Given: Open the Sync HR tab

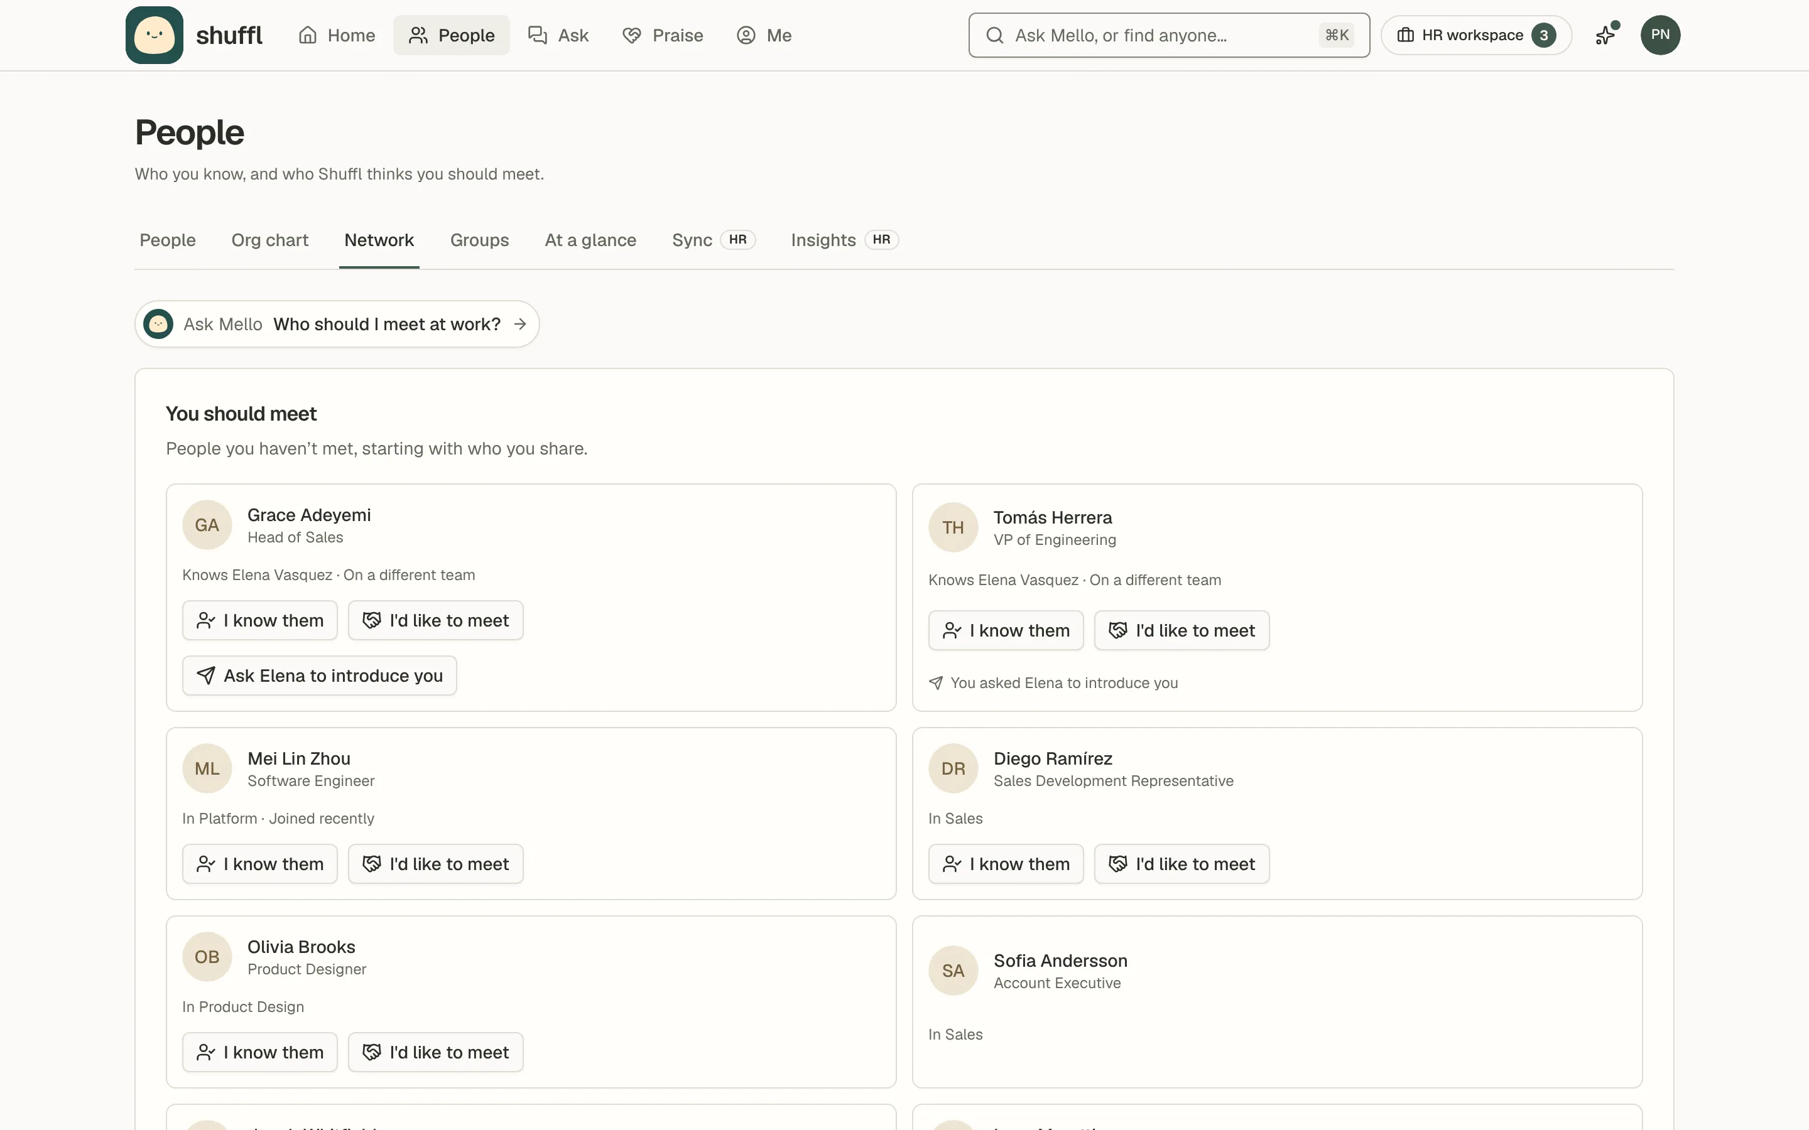Looking at the screenshot, I should (x=714, y=240).
